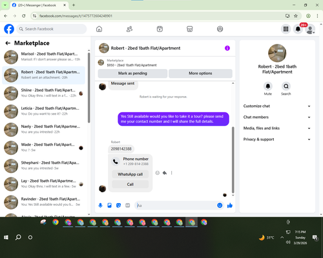The height and width of the screenshot is (258, 323).
Task: Open the Facebook Home icon
Action: pos(99,29)
